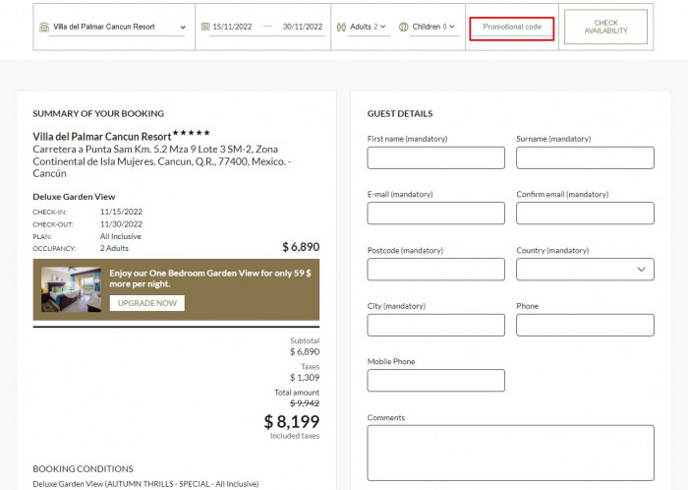The image size is (688, 490).
Task: Click the hotel building icon
Action: point(44,27)
